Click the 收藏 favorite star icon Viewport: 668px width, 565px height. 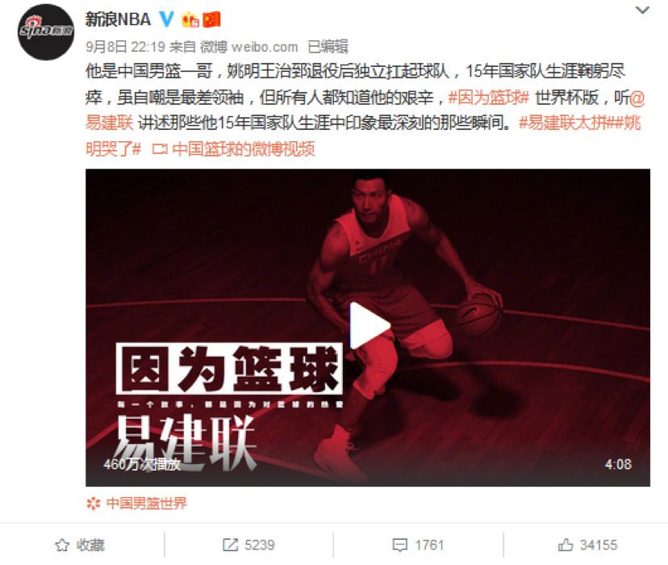coord(62,545)
